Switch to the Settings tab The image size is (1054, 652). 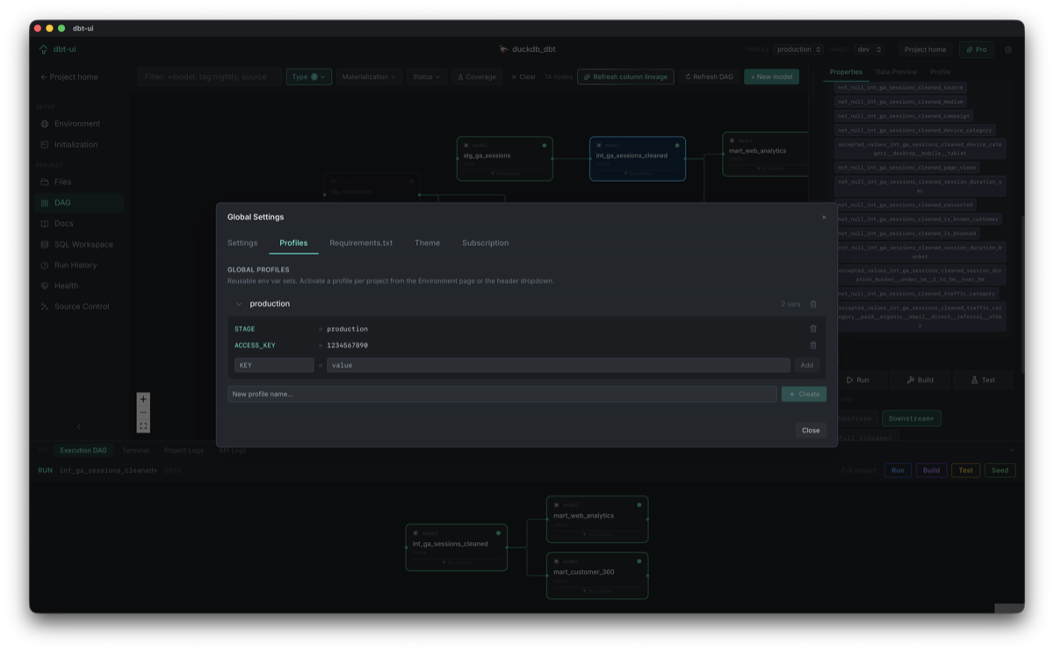click(x=242, y=243)
